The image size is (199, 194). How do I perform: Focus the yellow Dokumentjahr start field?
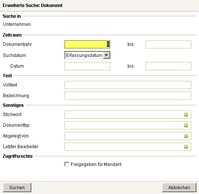(x=87, y=44)
